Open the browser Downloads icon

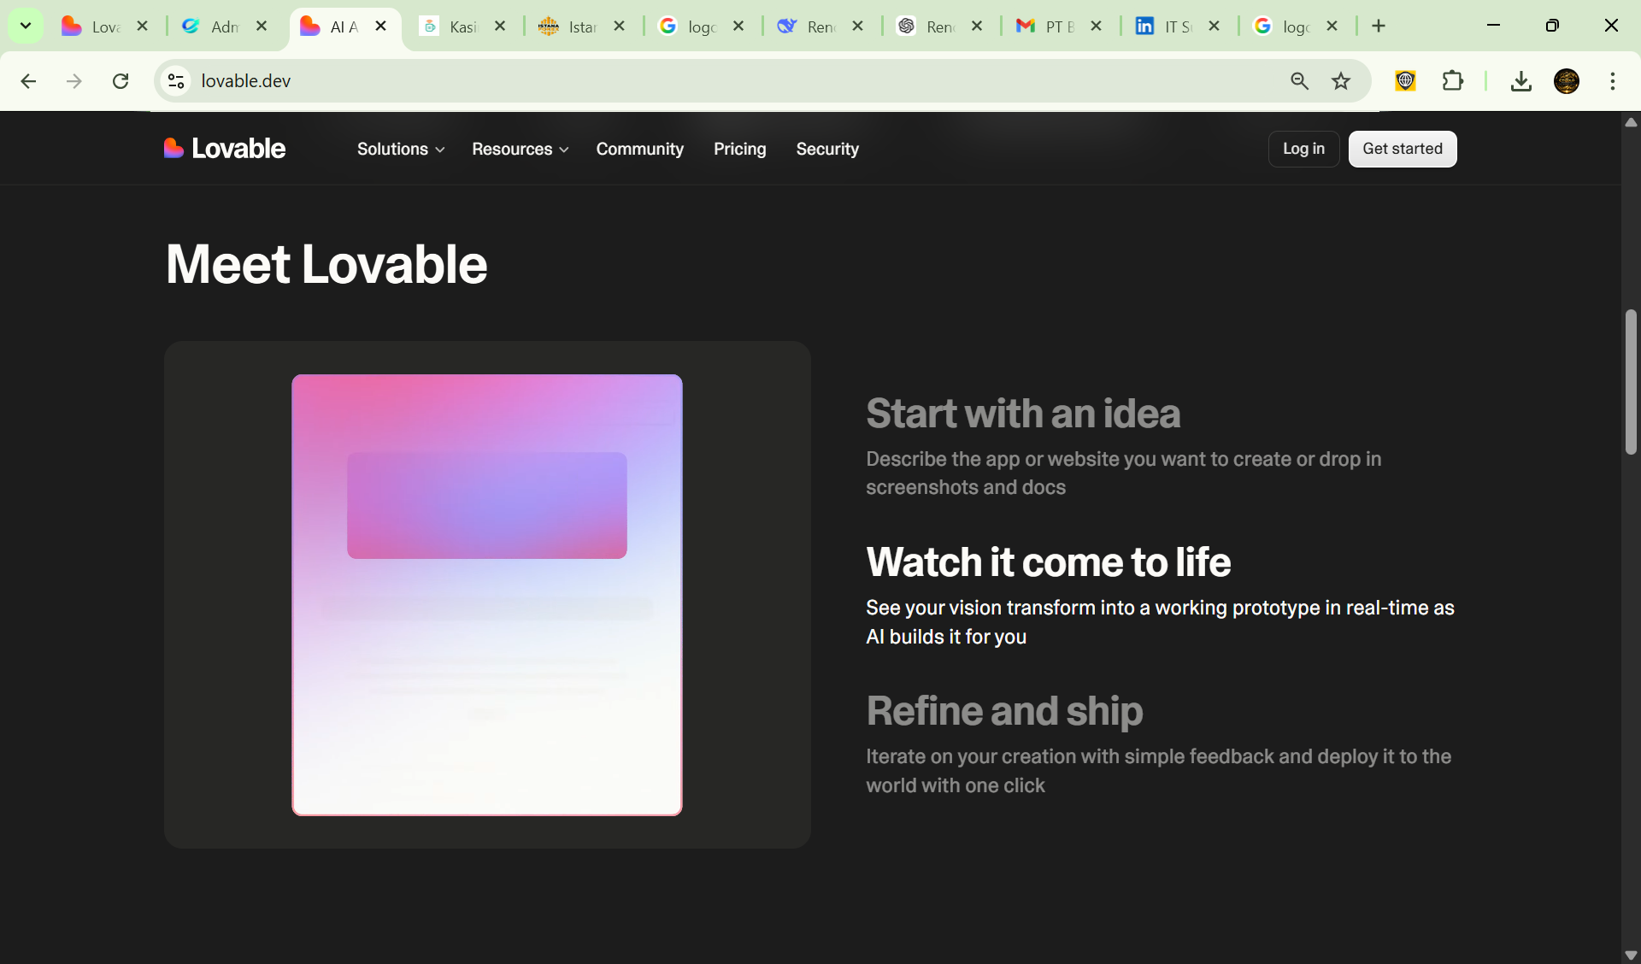1520,81
